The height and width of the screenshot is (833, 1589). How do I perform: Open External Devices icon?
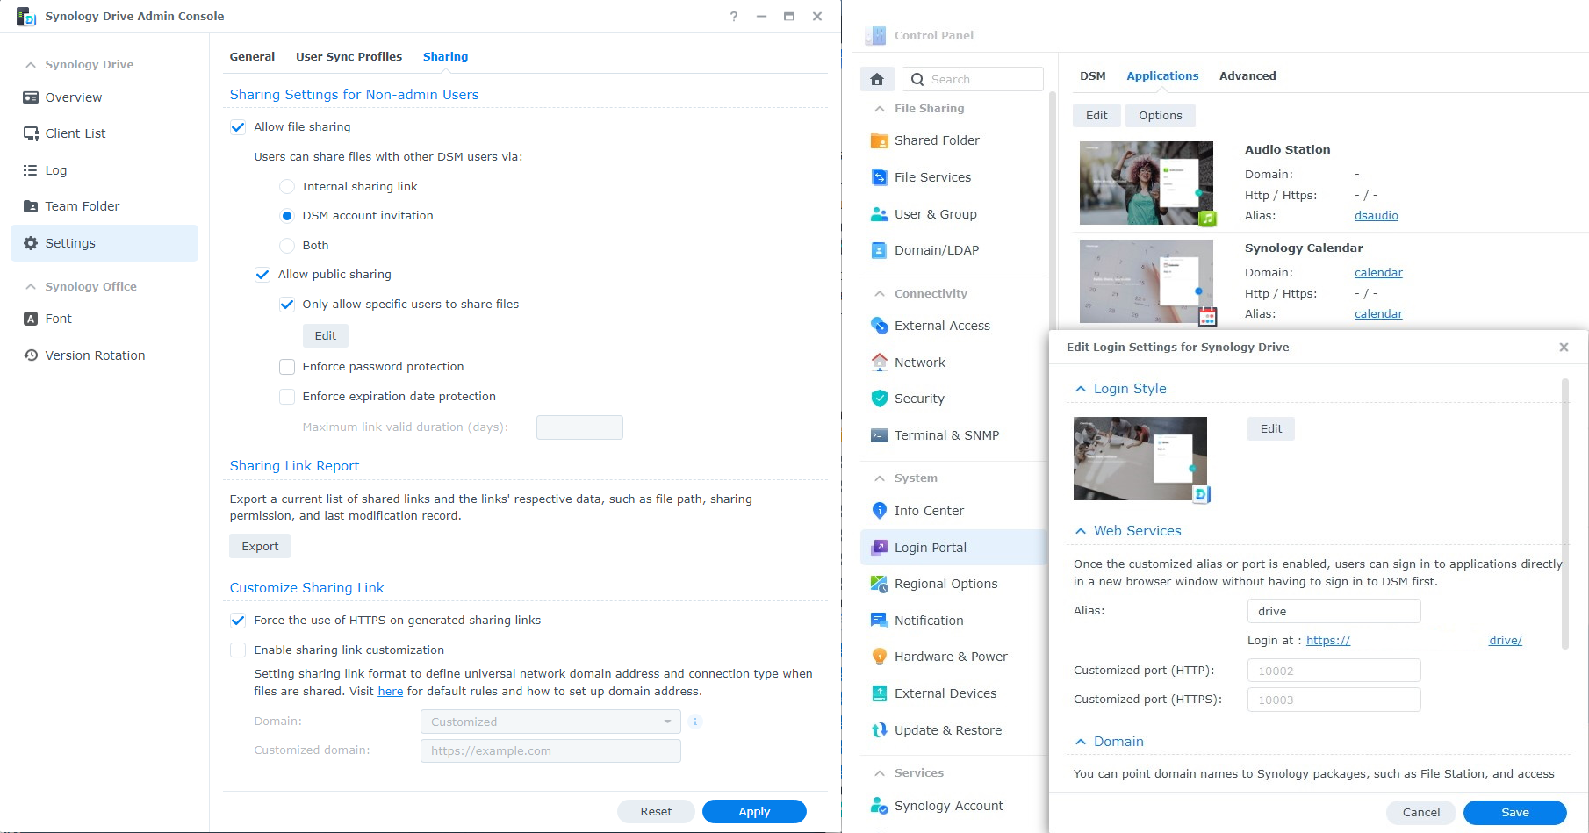879,693
